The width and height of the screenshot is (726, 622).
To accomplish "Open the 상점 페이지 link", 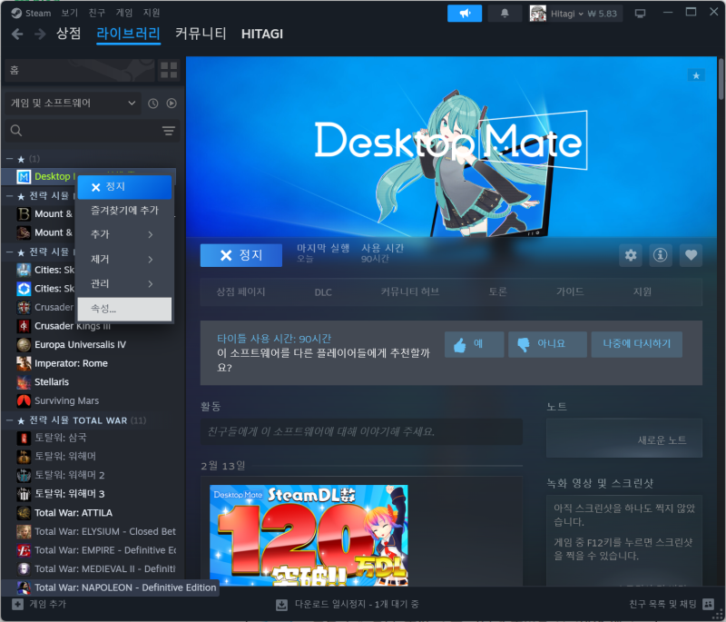I will pos(240,291).
